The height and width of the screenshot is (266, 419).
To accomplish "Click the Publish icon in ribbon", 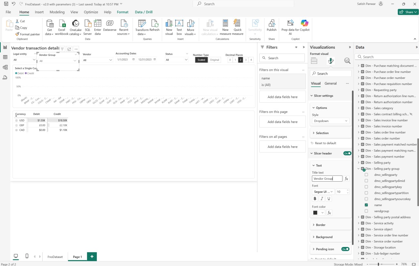I will pyautogui.click(x=272, y=24).
